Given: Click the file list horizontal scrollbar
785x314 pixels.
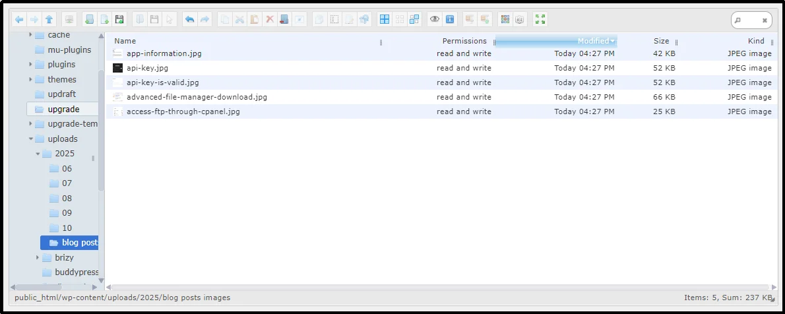Looking at the screenshot, I should pos(441,288).
